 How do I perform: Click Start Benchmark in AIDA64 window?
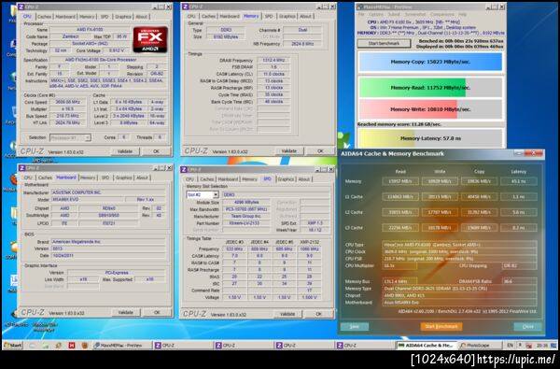point(441,326)
